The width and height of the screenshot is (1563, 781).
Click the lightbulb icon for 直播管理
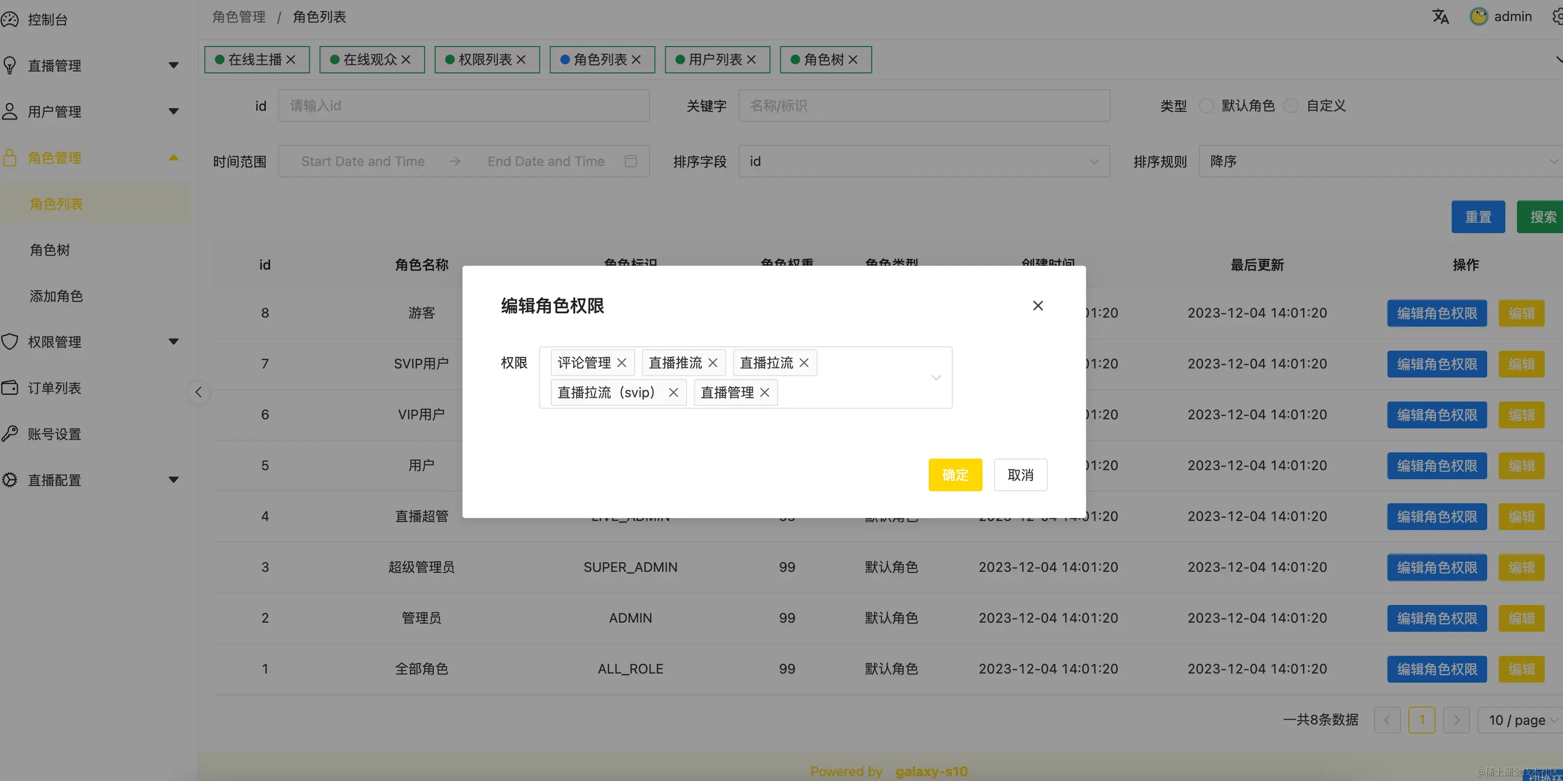[10, 65]
